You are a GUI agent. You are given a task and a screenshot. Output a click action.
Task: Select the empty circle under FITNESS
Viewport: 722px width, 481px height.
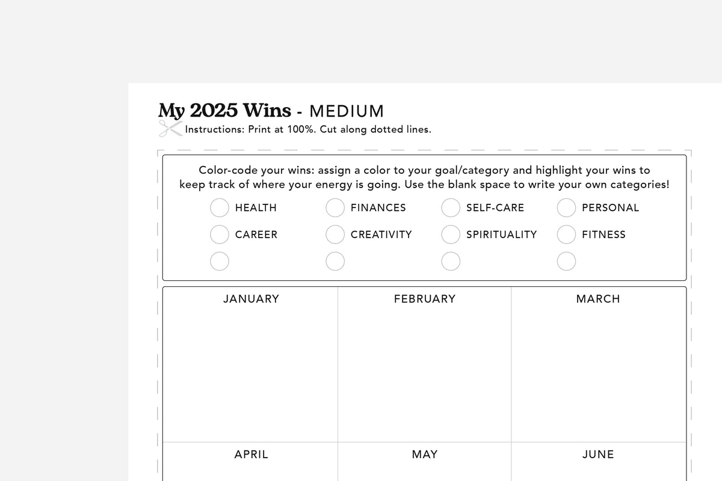point(566,261)
